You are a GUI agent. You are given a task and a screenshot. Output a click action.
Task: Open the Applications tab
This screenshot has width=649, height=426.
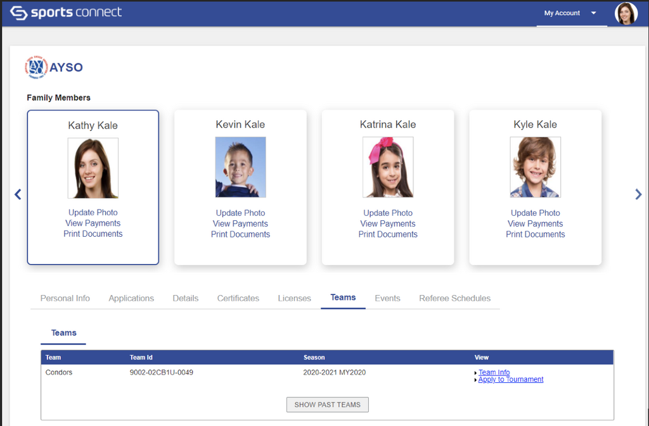[x=131, y=298]
